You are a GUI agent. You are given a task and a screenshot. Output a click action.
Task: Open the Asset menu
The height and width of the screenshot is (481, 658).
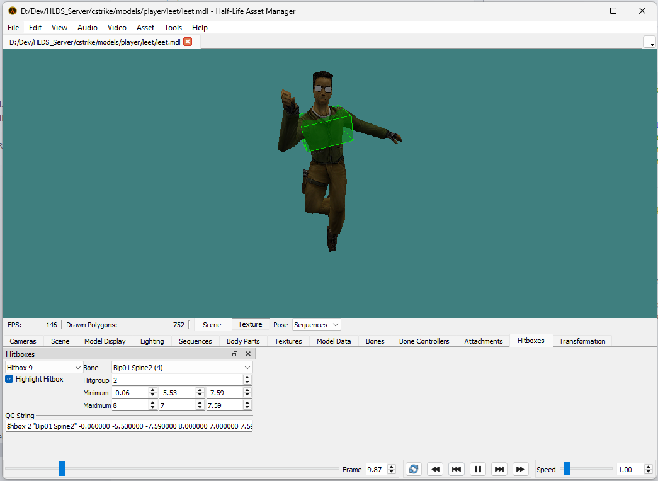pyautogui.click(x=145, y=28)
